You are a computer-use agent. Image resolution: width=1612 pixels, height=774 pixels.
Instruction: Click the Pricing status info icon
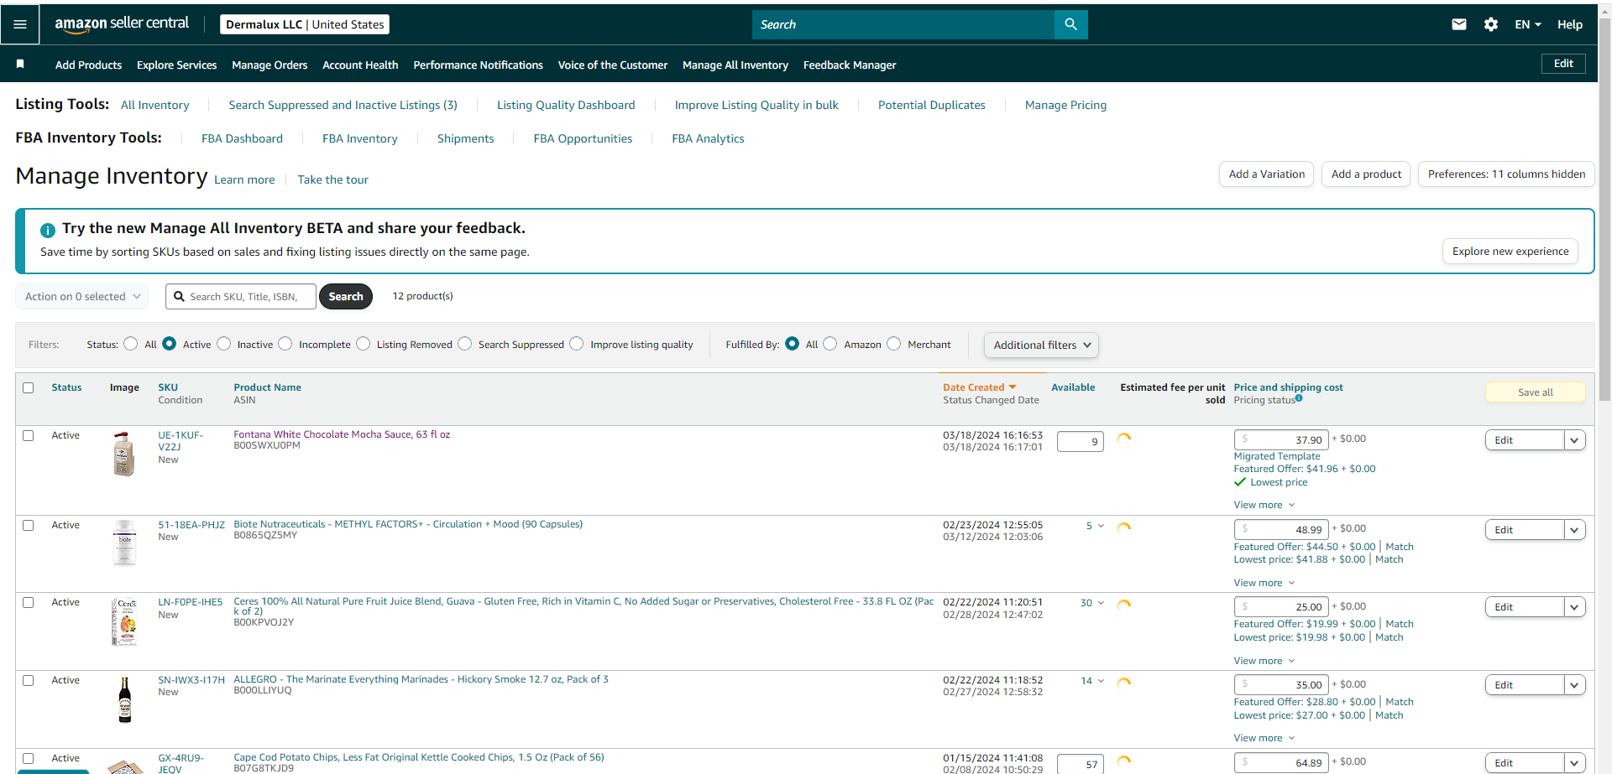click(x=1299, y=398)
